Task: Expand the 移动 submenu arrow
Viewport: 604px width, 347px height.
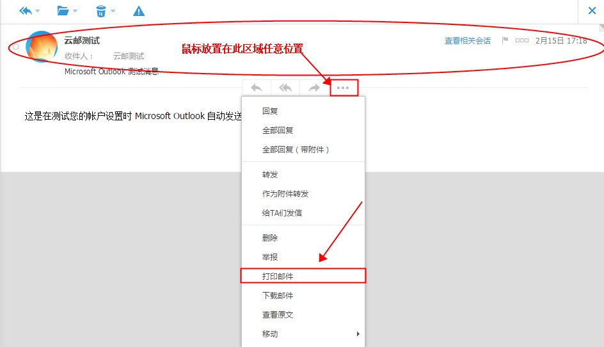Action: [358, 334]
